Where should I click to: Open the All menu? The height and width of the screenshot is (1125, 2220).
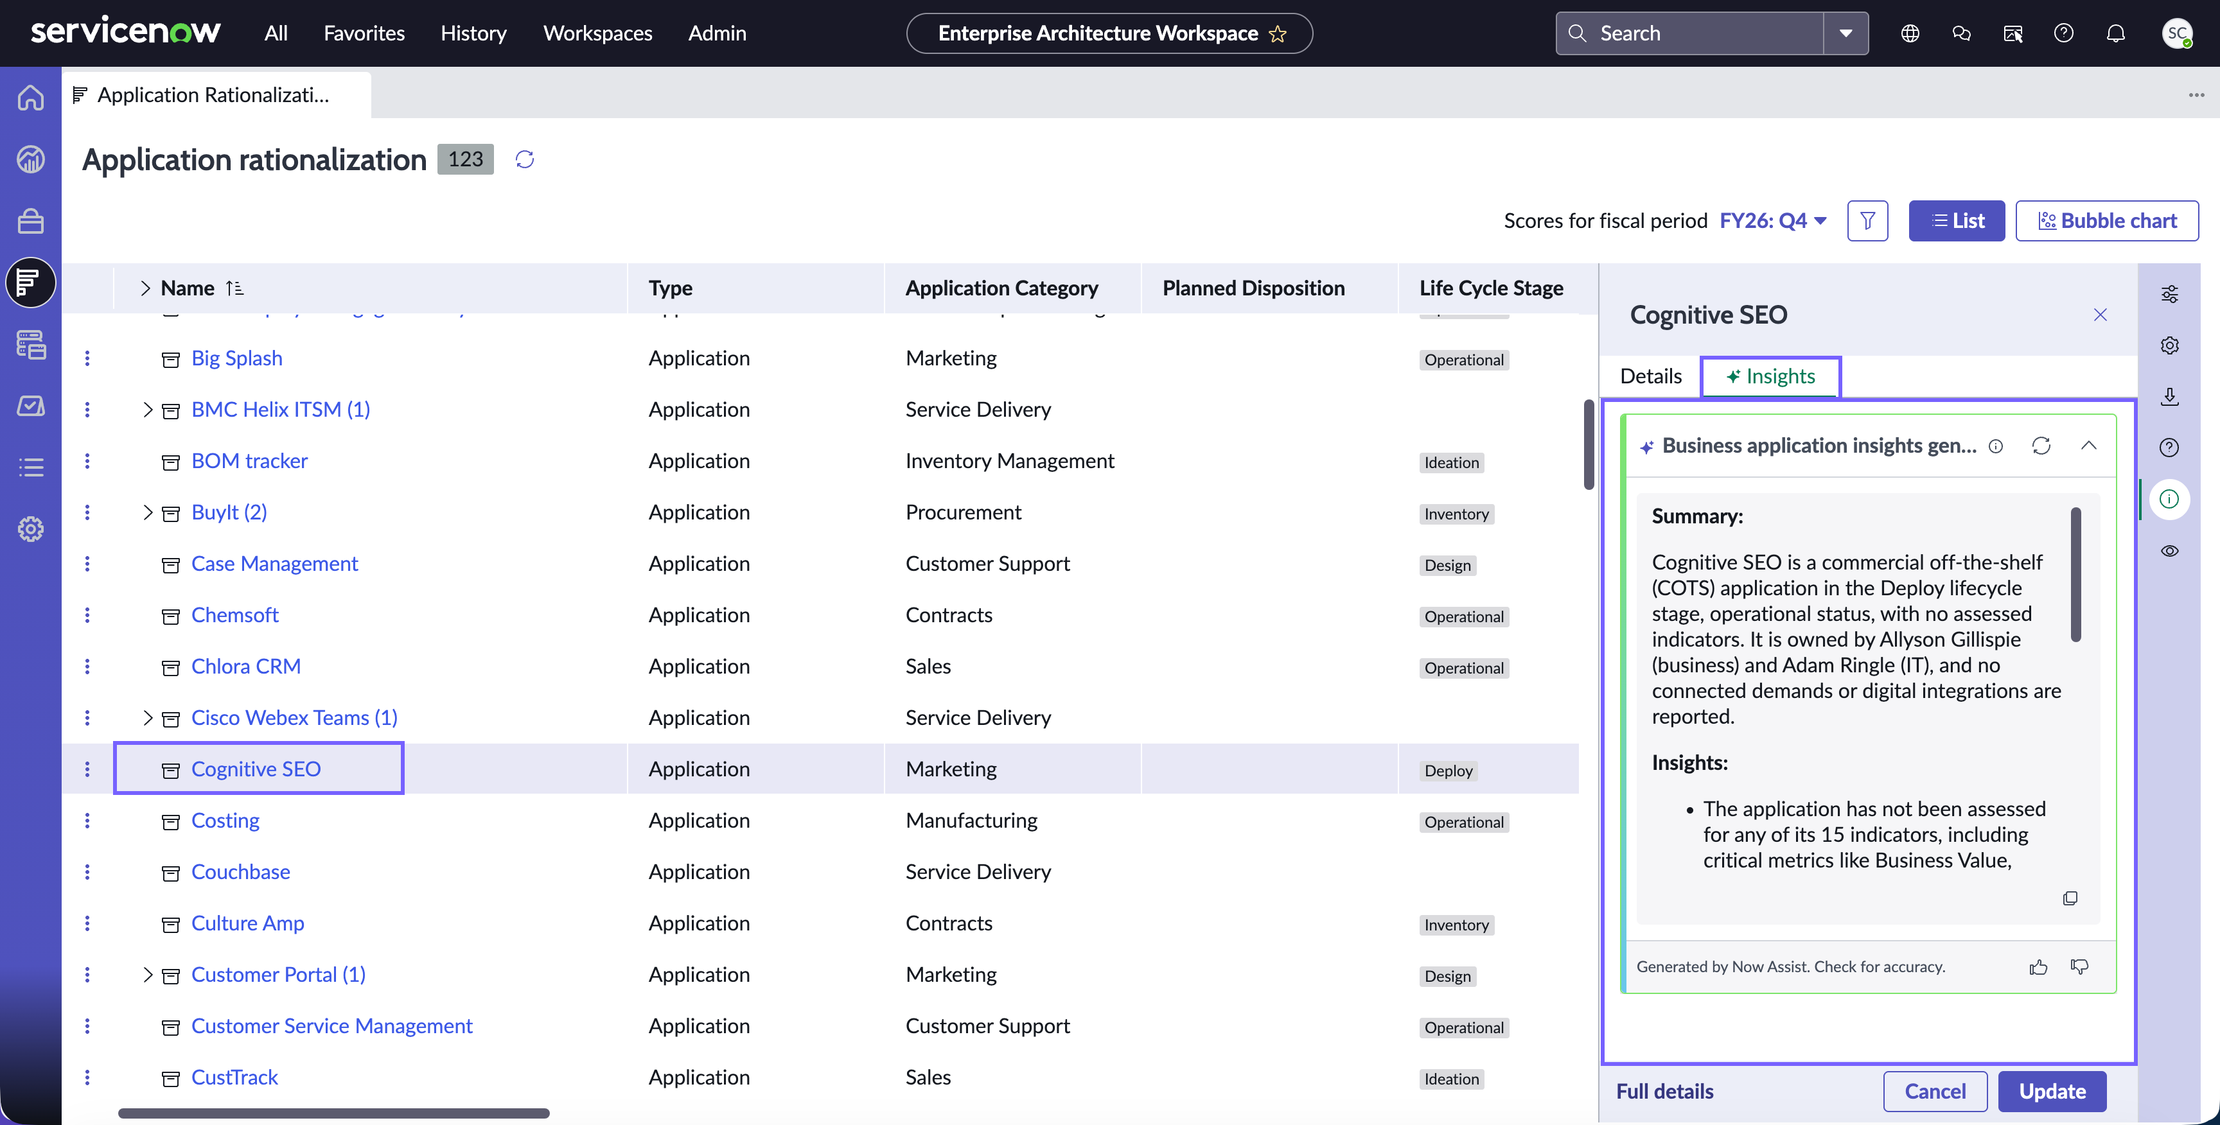(x=276, y=33)
